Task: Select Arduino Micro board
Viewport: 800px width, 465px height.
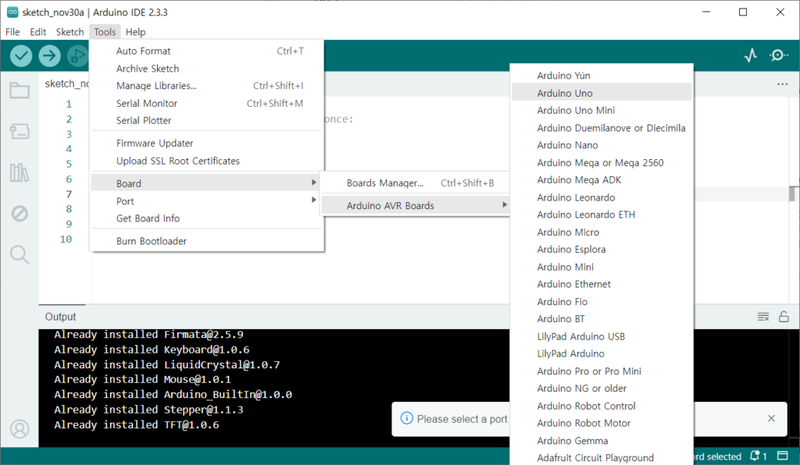Action: coord(602,232)
